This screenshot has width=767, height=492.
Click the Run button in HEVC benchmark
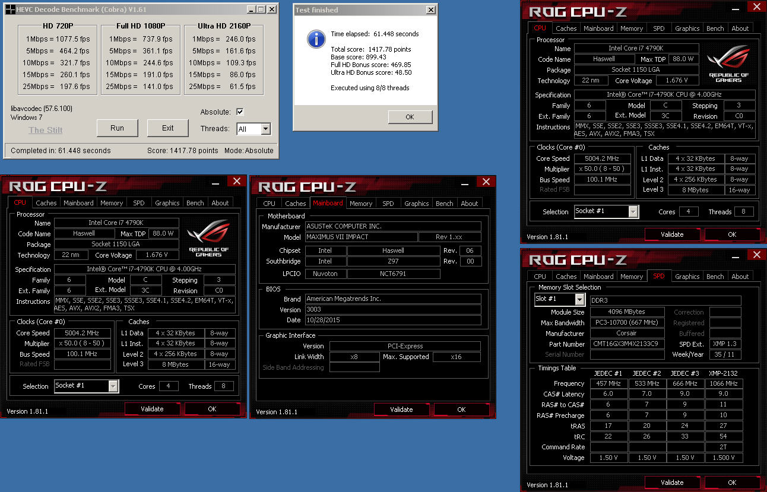point(118,128)
